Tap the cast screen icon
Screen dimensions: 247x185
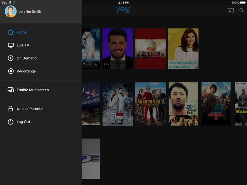[231, 11]
